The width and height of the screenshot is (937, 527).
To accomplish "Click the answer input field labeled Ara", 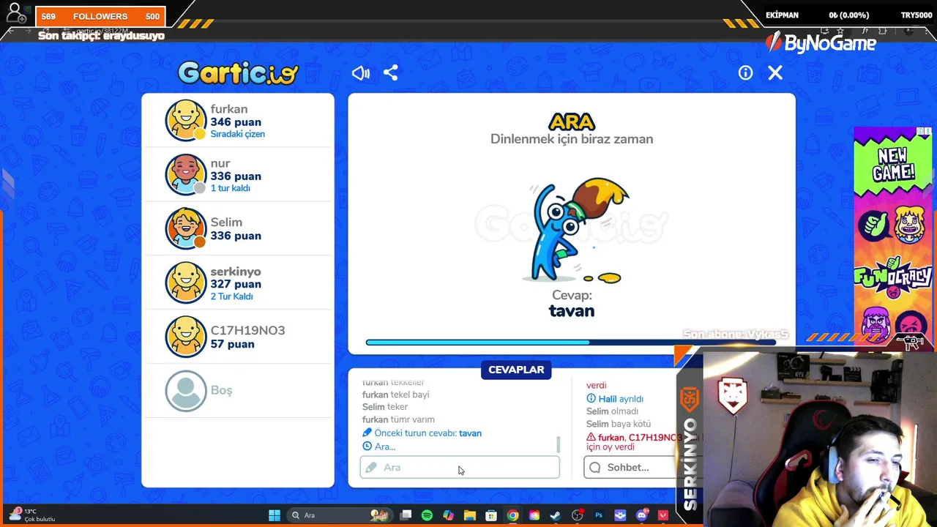I will click(460, 467).
